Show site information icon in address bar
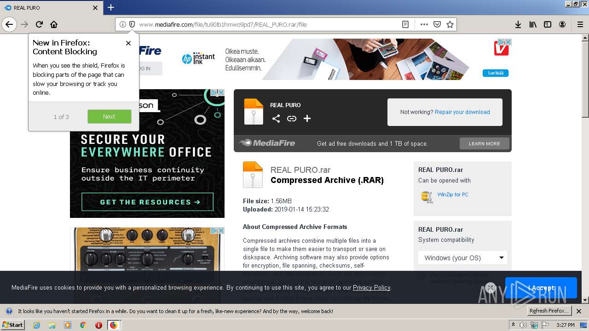589x331 pixels. [123, 24]
